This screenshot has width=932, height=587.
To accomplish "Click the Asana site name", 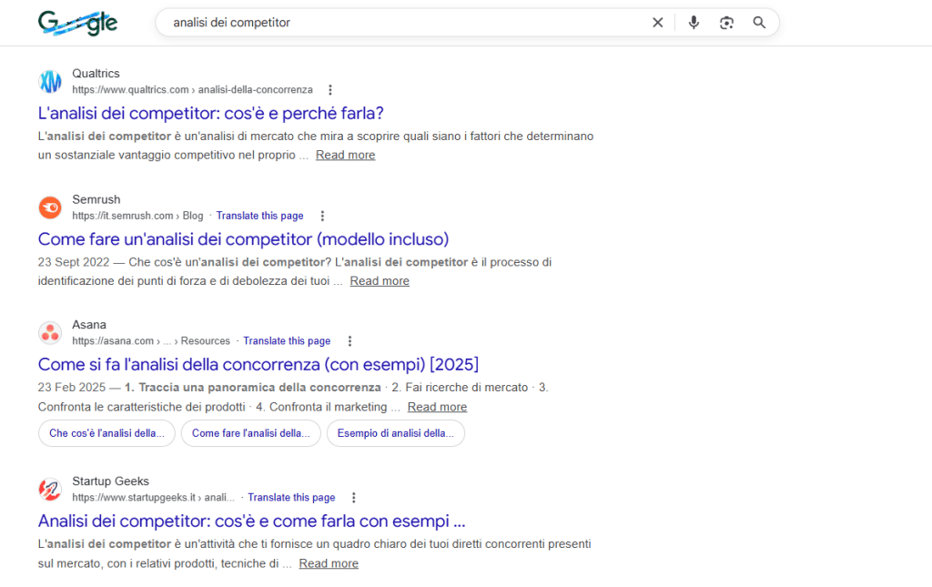I will (89, 324).
